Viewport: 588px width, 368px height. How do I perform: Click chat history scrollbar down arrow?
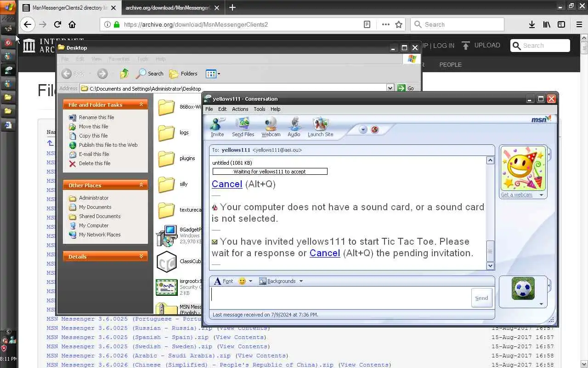coord(490,266)
